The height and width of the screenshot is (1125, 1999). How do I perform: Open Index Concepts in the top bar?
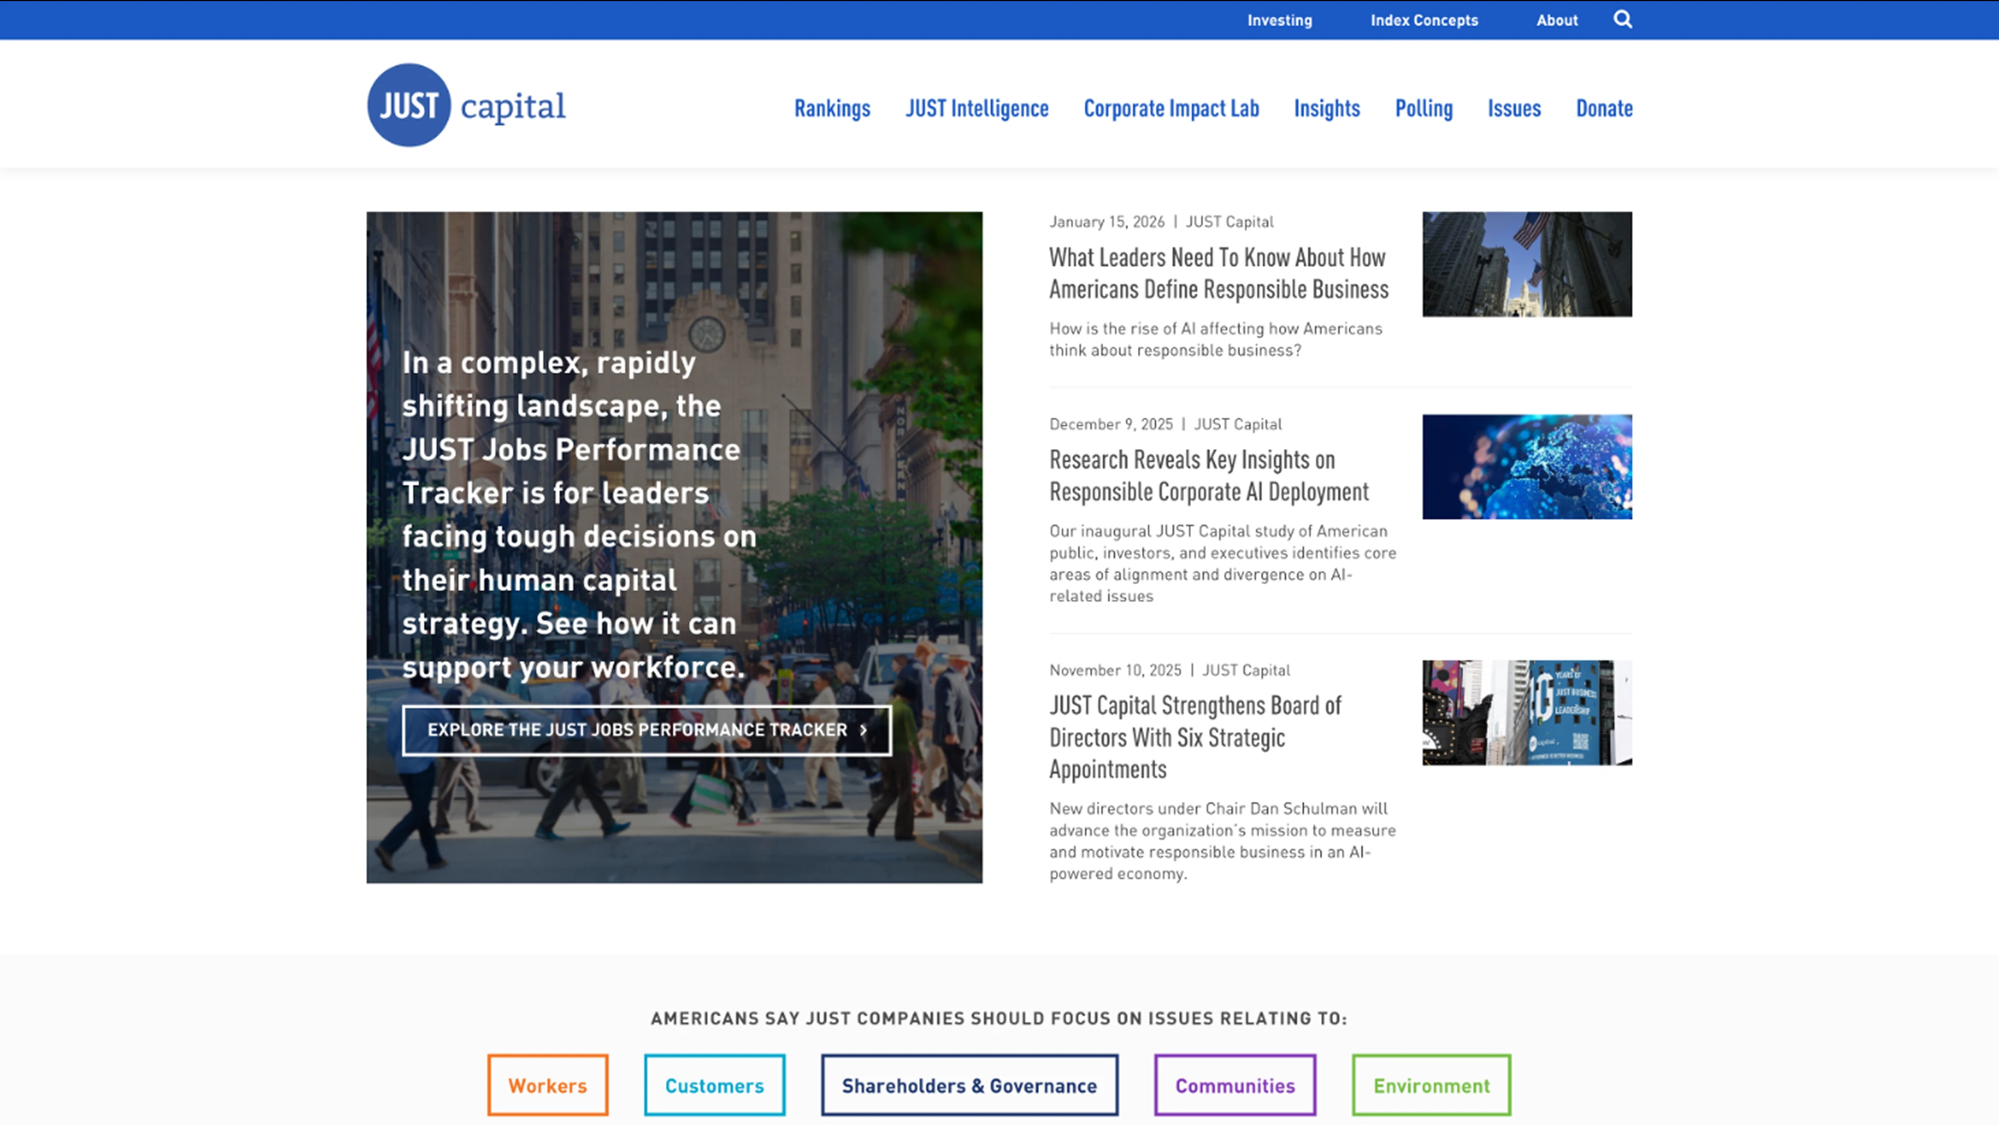pyautogui.click(x=1424, y=20)
